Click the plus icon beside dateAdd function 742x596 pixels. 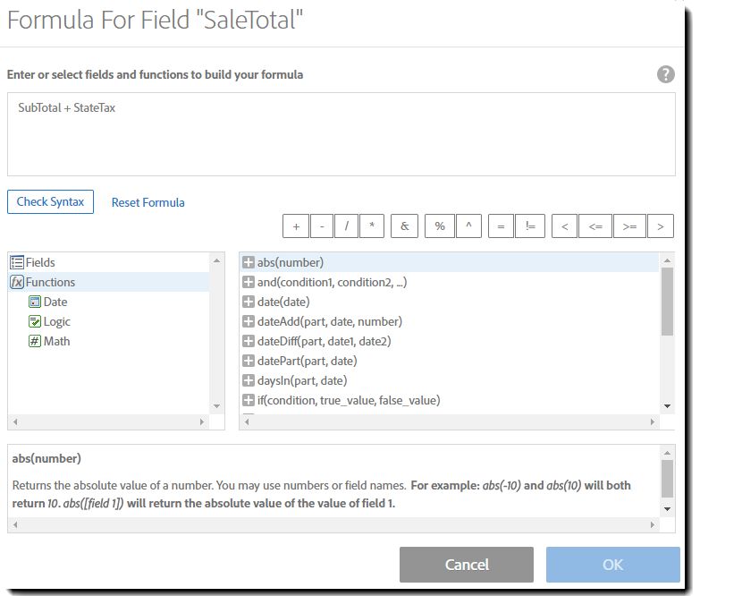coord(249,321)
